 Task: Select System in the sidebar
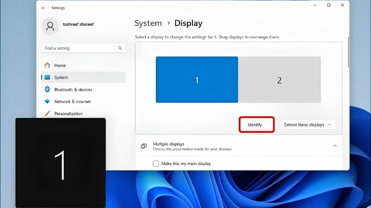point(83,77)
